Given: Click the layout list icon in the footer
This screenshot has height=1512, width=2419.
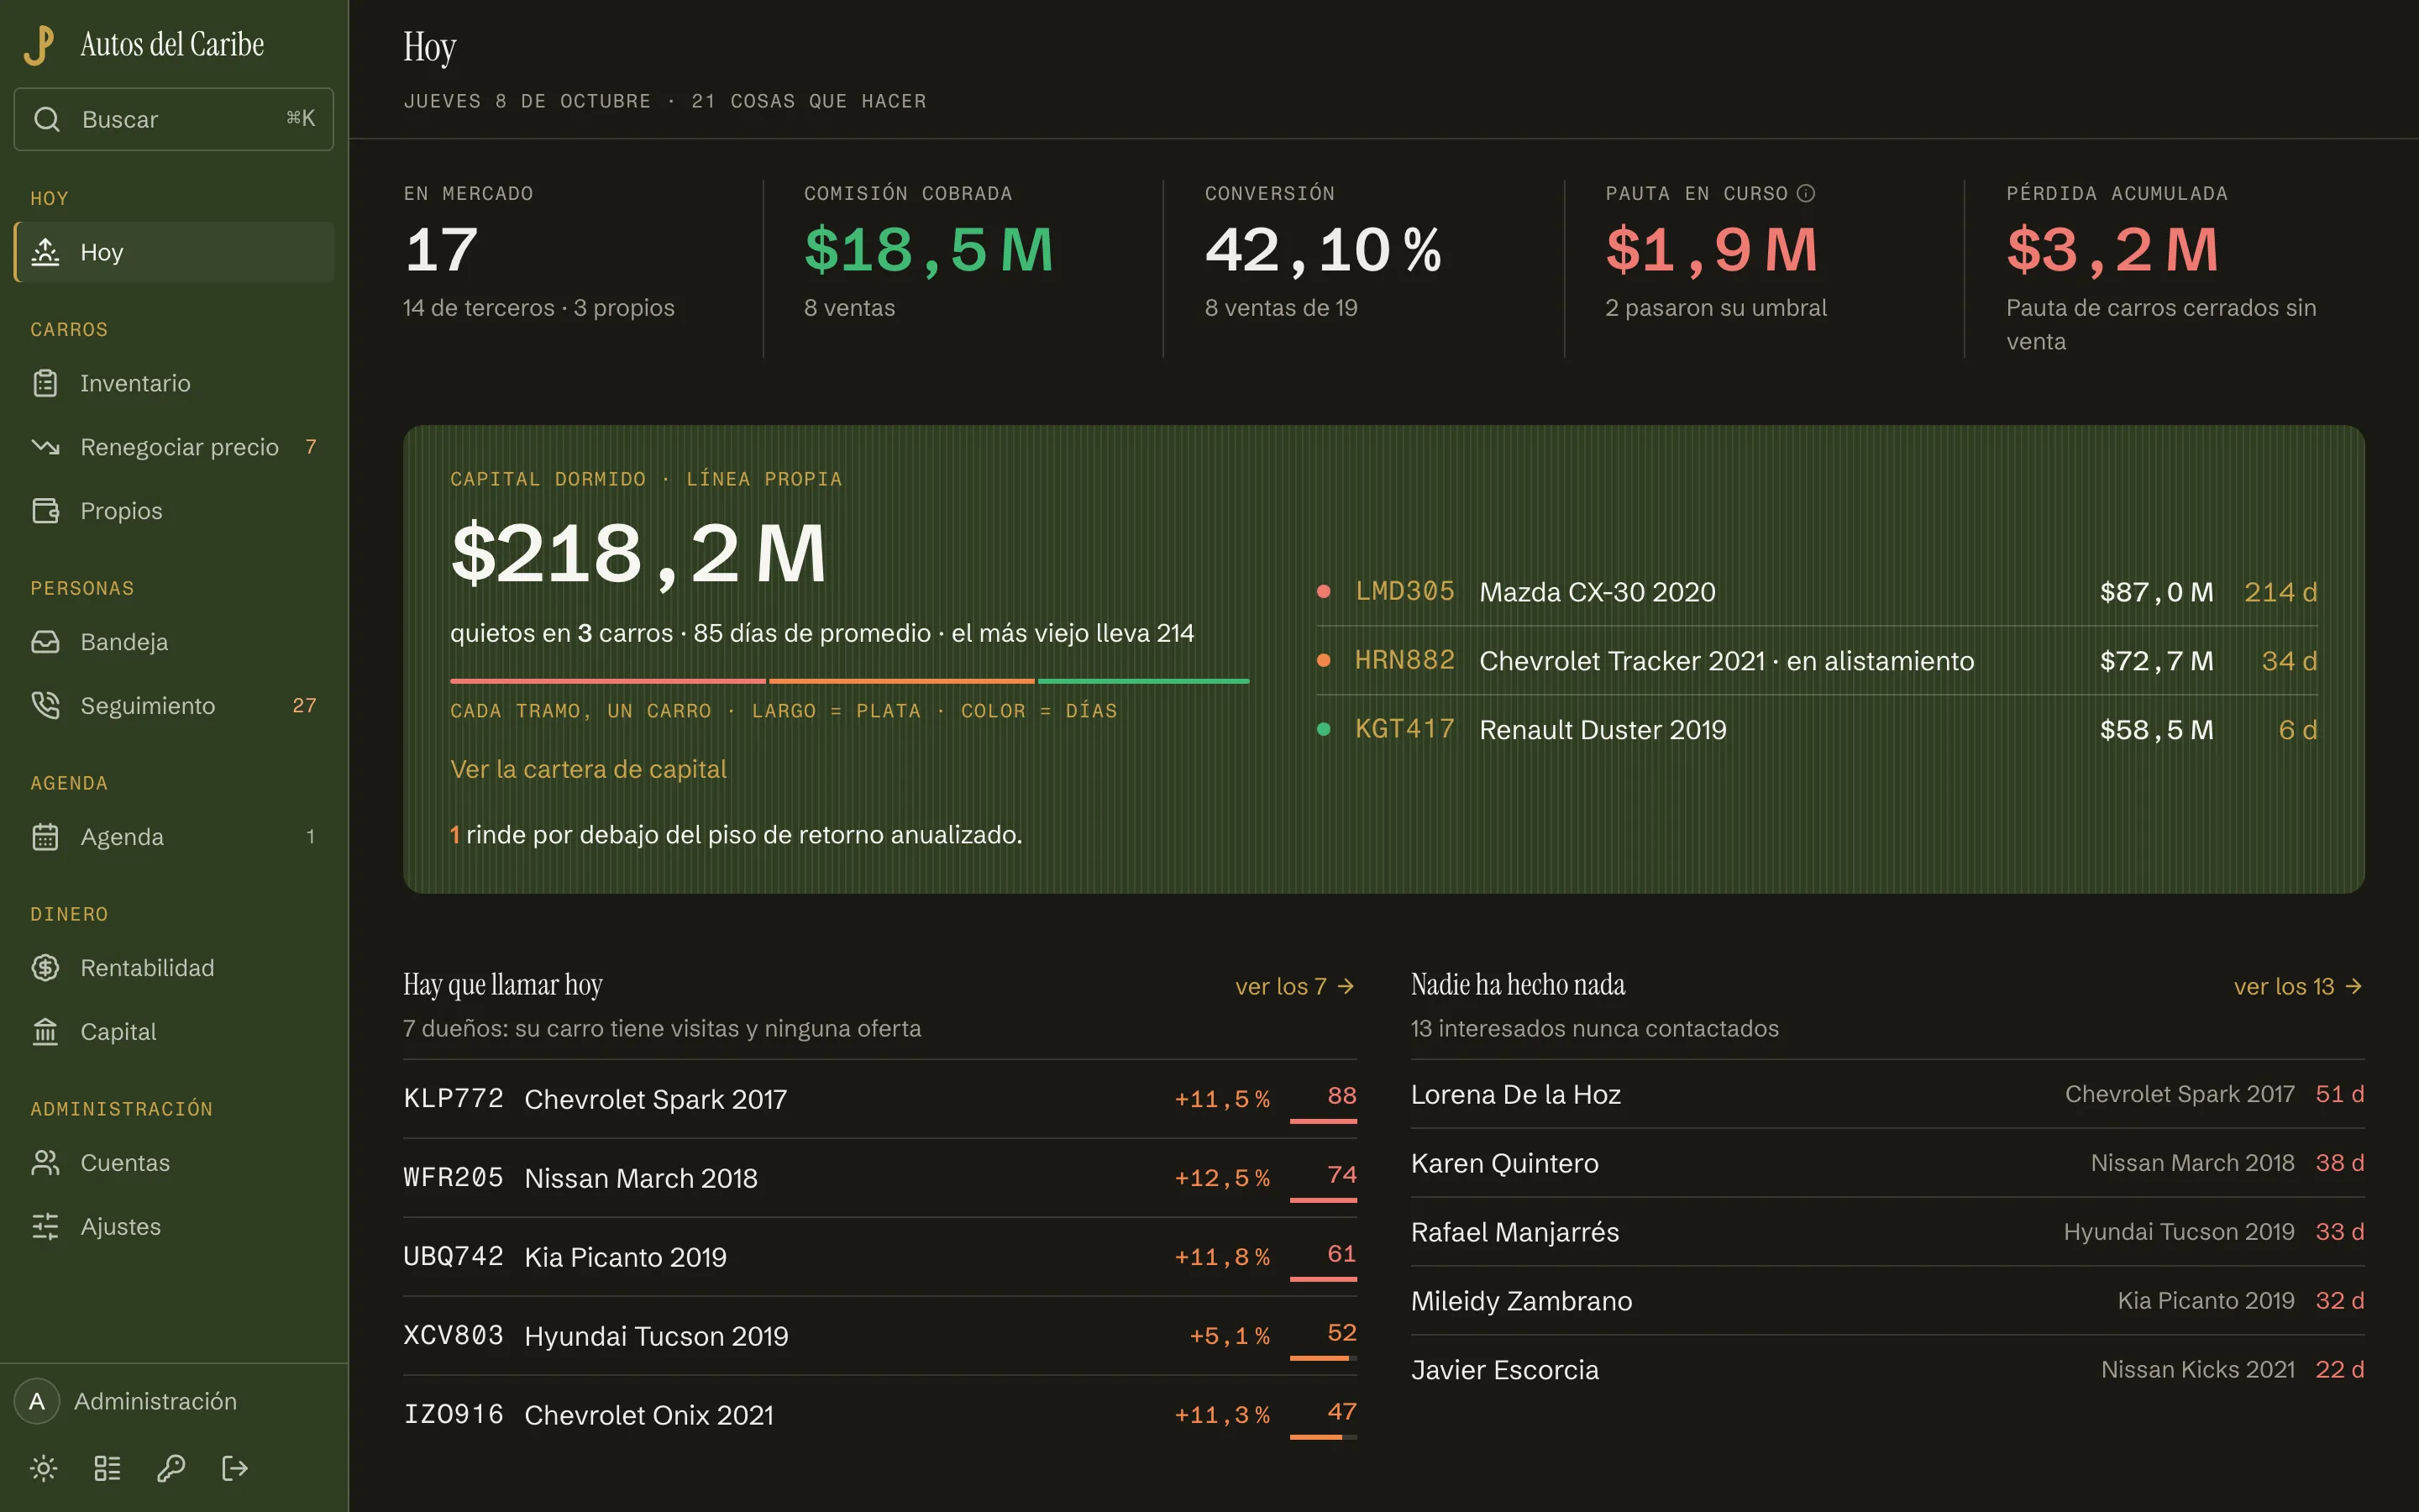Looking at the screenshot, I should coord(107,1468).
